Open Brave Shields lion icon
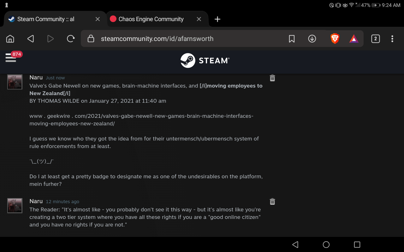Screen dimensions: 404x252 [335, 39]
